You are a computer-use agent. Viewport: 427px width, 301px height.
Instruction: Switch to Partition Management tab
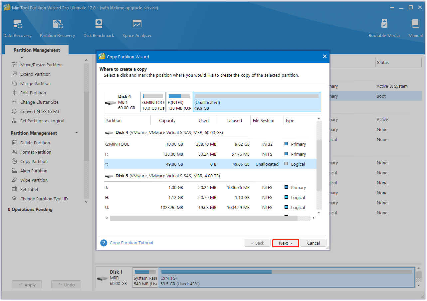(37, 50)
